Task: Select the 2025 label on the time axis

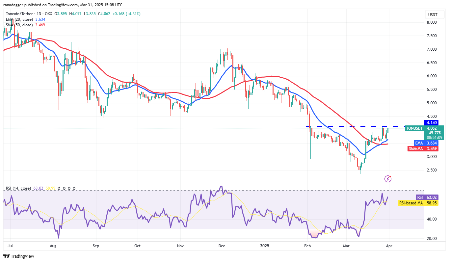Action: tap(265, 246)
